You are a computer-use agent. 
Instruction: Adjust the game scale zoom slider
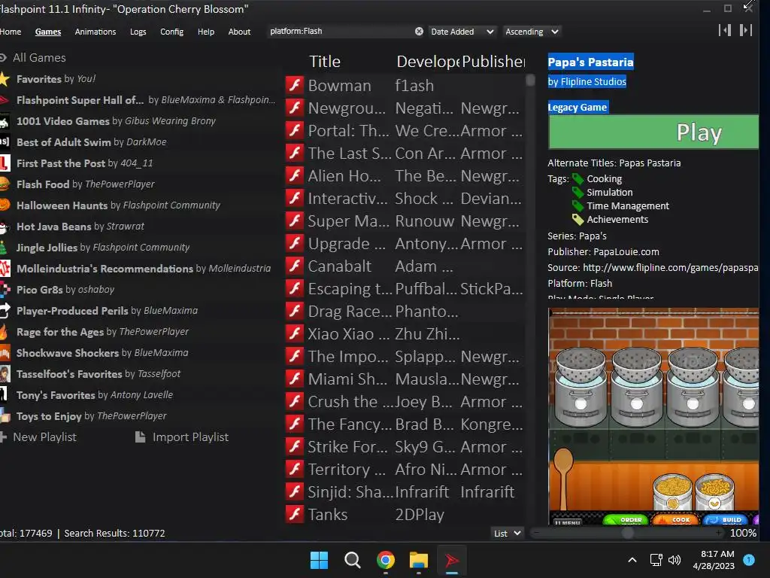[x=628, y=533]
